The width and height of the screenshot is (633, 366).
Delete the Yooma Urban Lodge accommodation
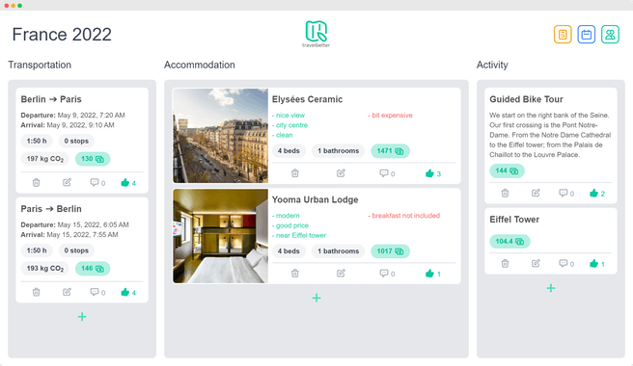295,274
